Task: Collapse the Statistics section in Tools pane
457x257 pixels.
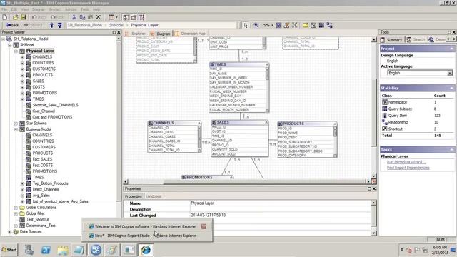Action: 452,88
